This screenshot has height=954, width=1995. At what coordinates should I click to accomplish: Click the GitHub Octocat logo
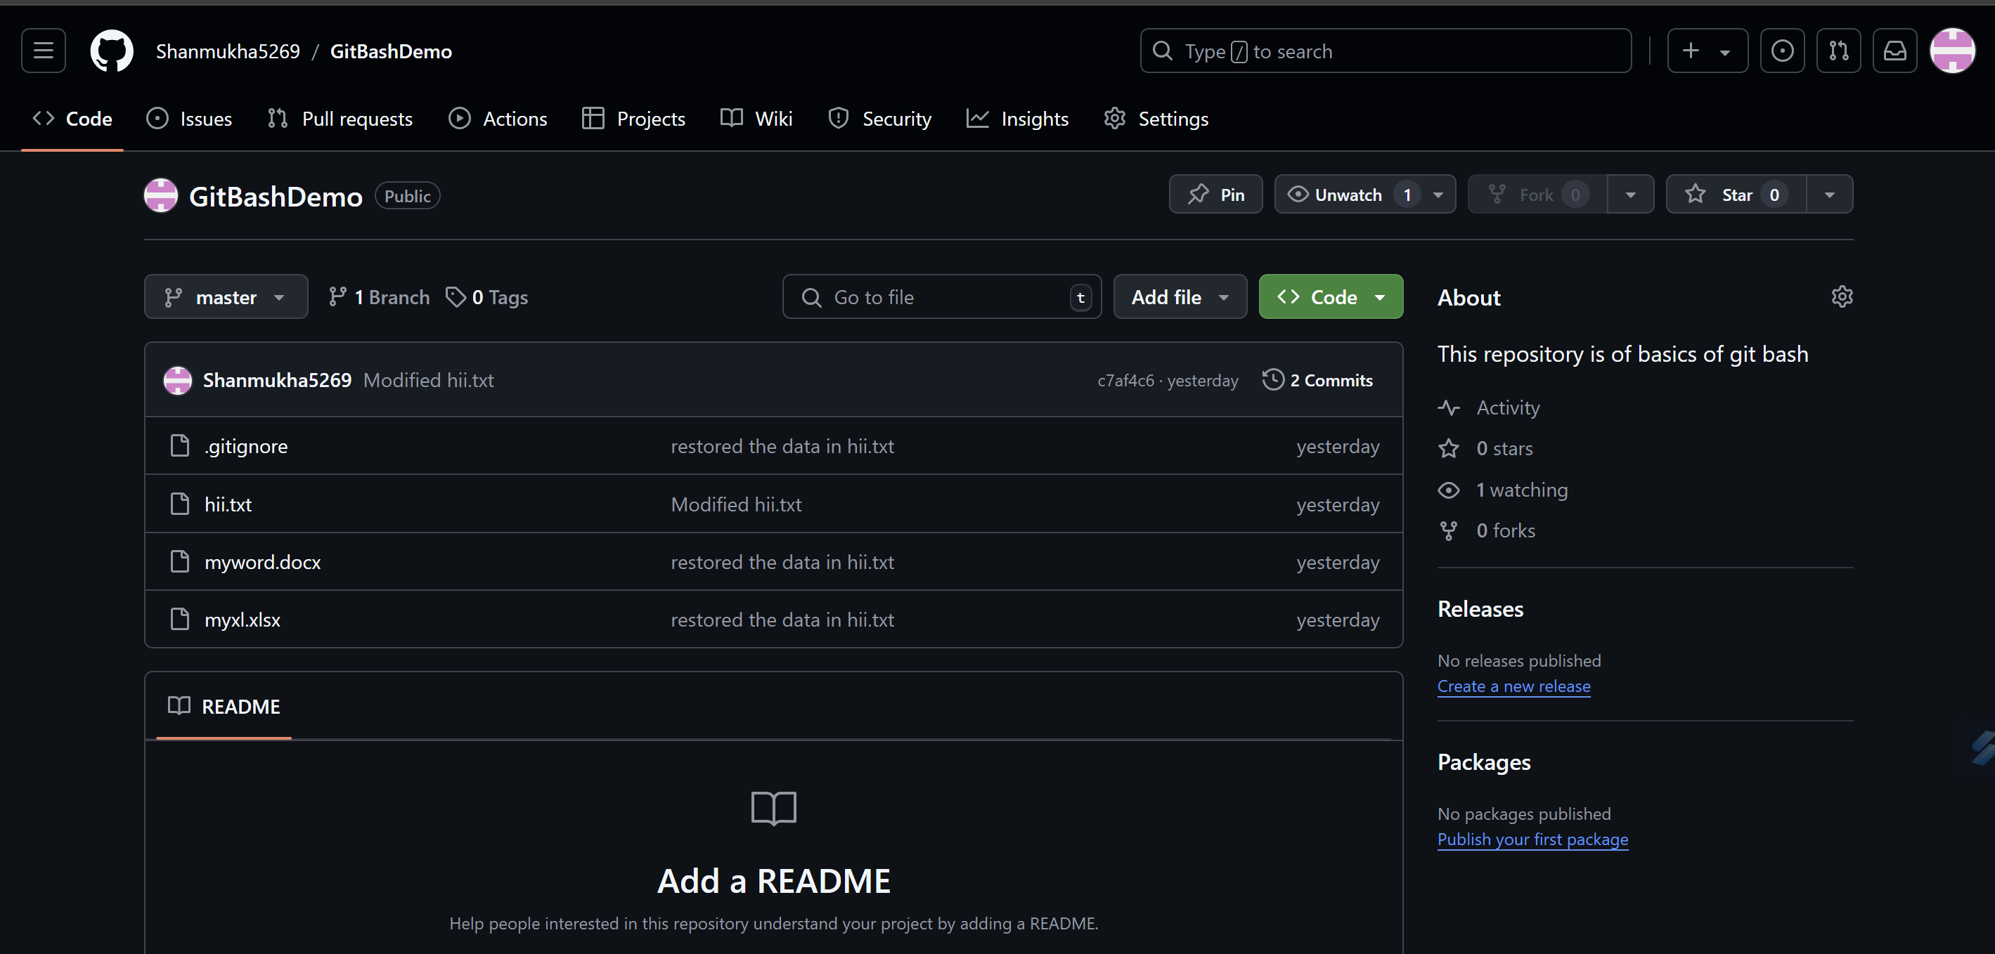pyautogui.click(x=112, y=51)
